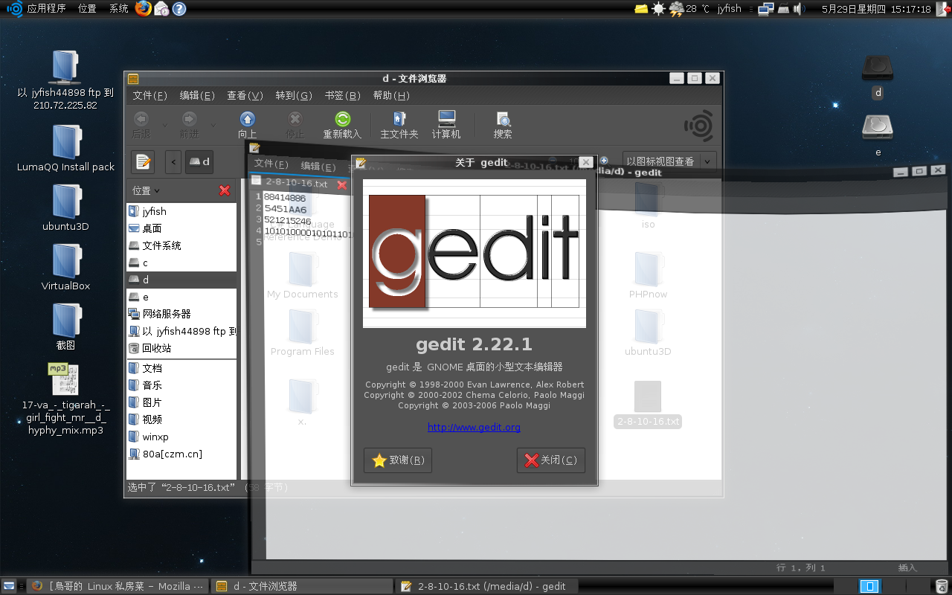Select the PHPnow folder
952x595 pixels.
click(x=648, y=275)
